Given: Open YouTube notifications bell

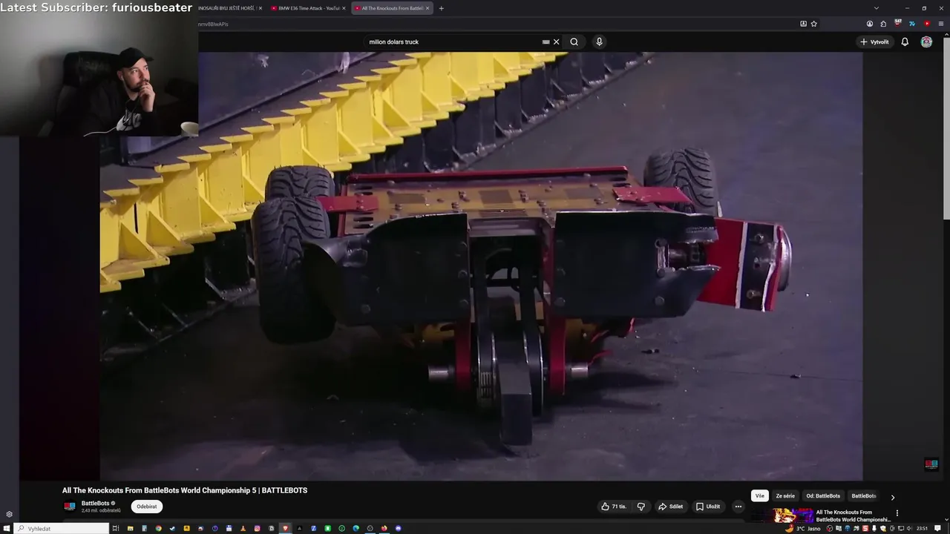Looking at the screenshot, I should (x=905, y=42).
